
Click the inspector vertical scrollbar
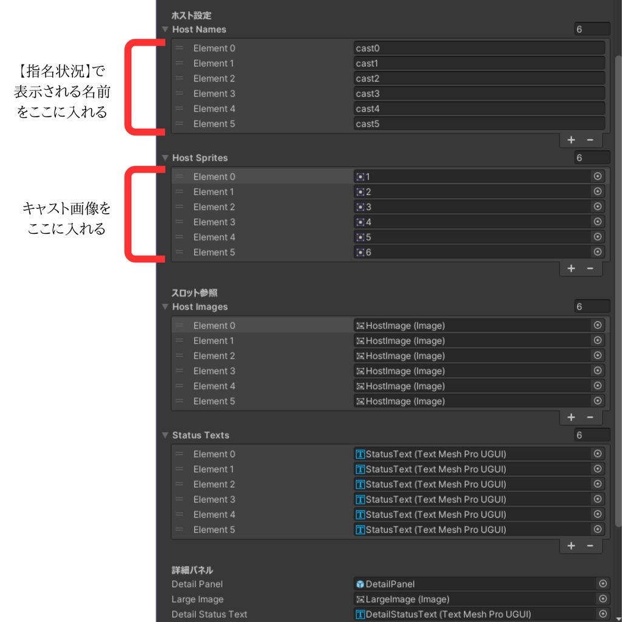[618, 292]
